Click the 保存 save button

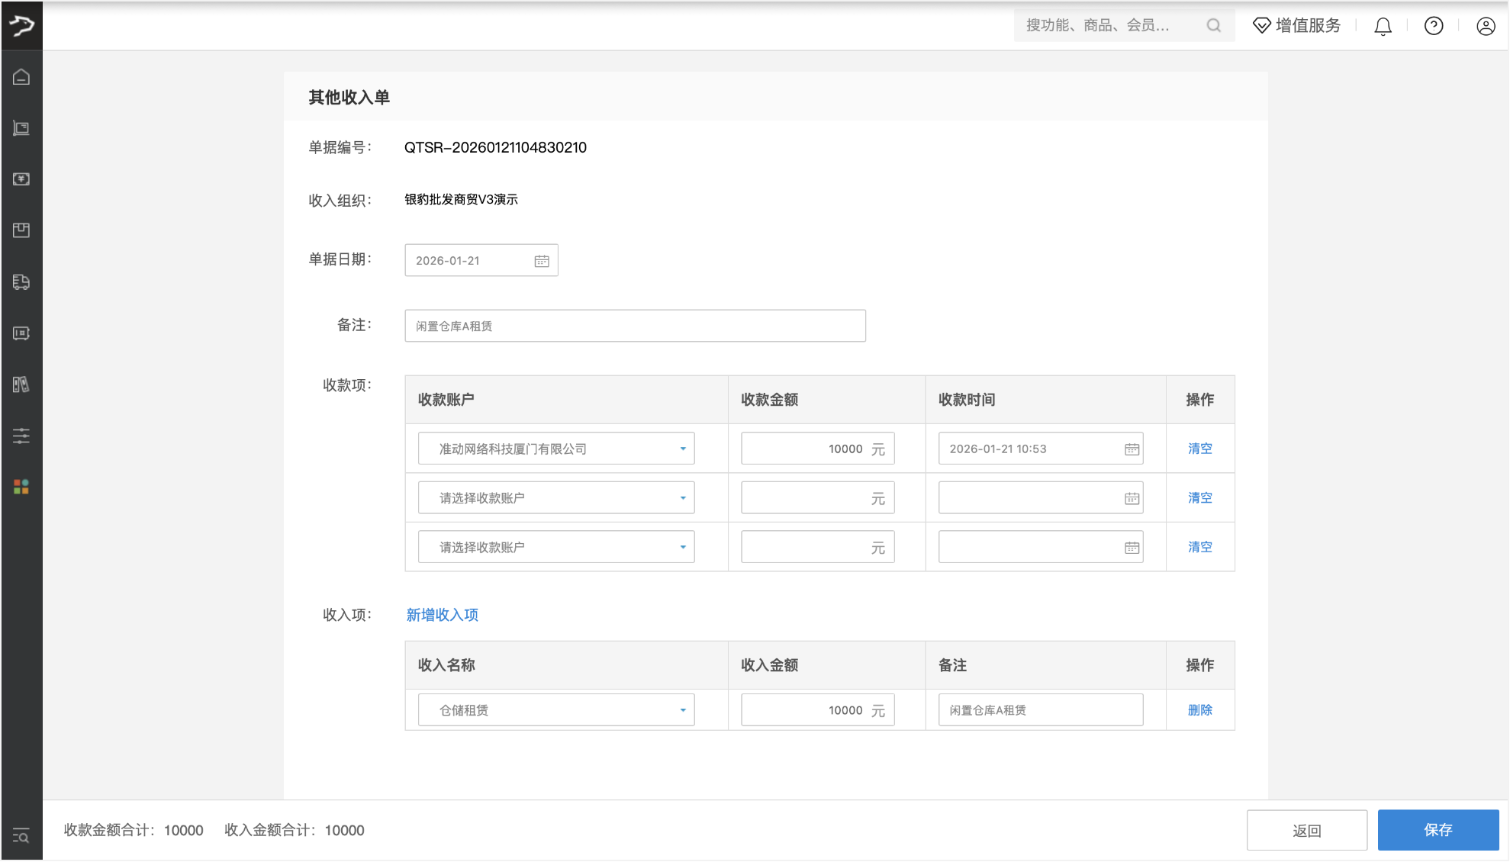(1438, 830)
